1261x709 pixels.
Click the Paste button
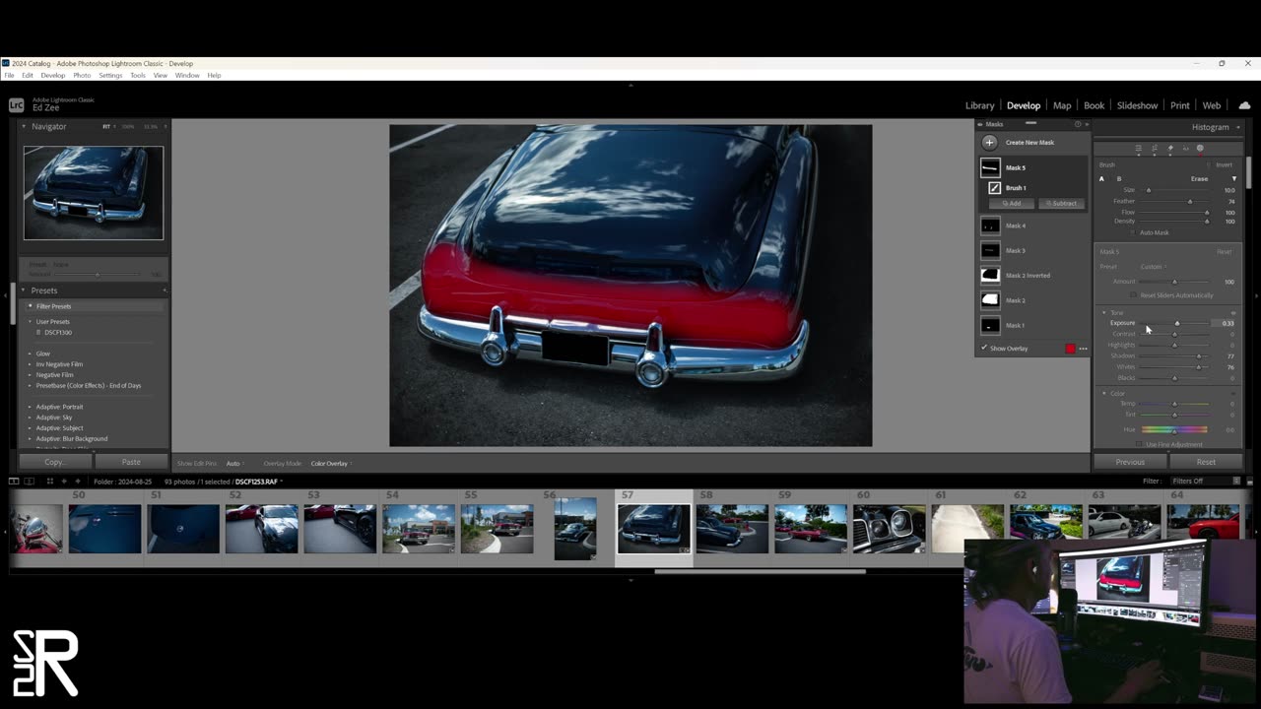(x=131, y=462)
